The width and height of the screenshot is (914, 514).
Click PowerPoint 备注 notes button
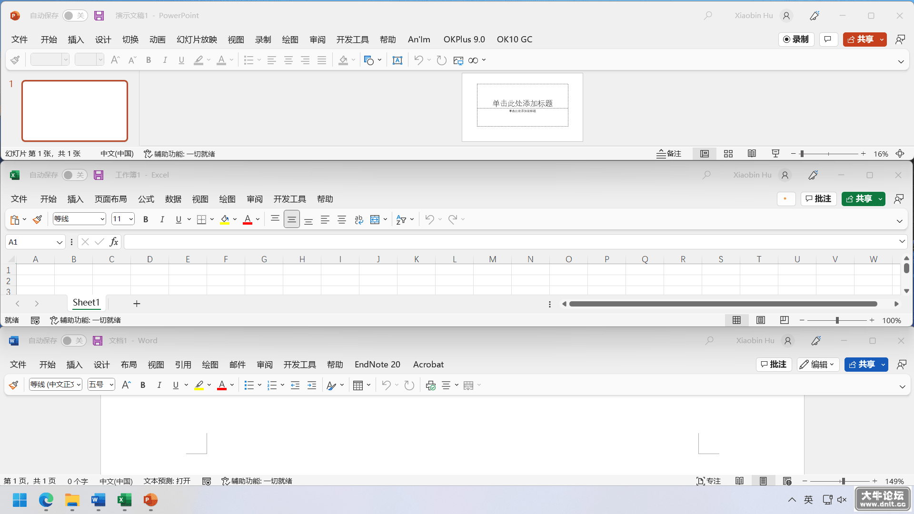tap(669, 154)
